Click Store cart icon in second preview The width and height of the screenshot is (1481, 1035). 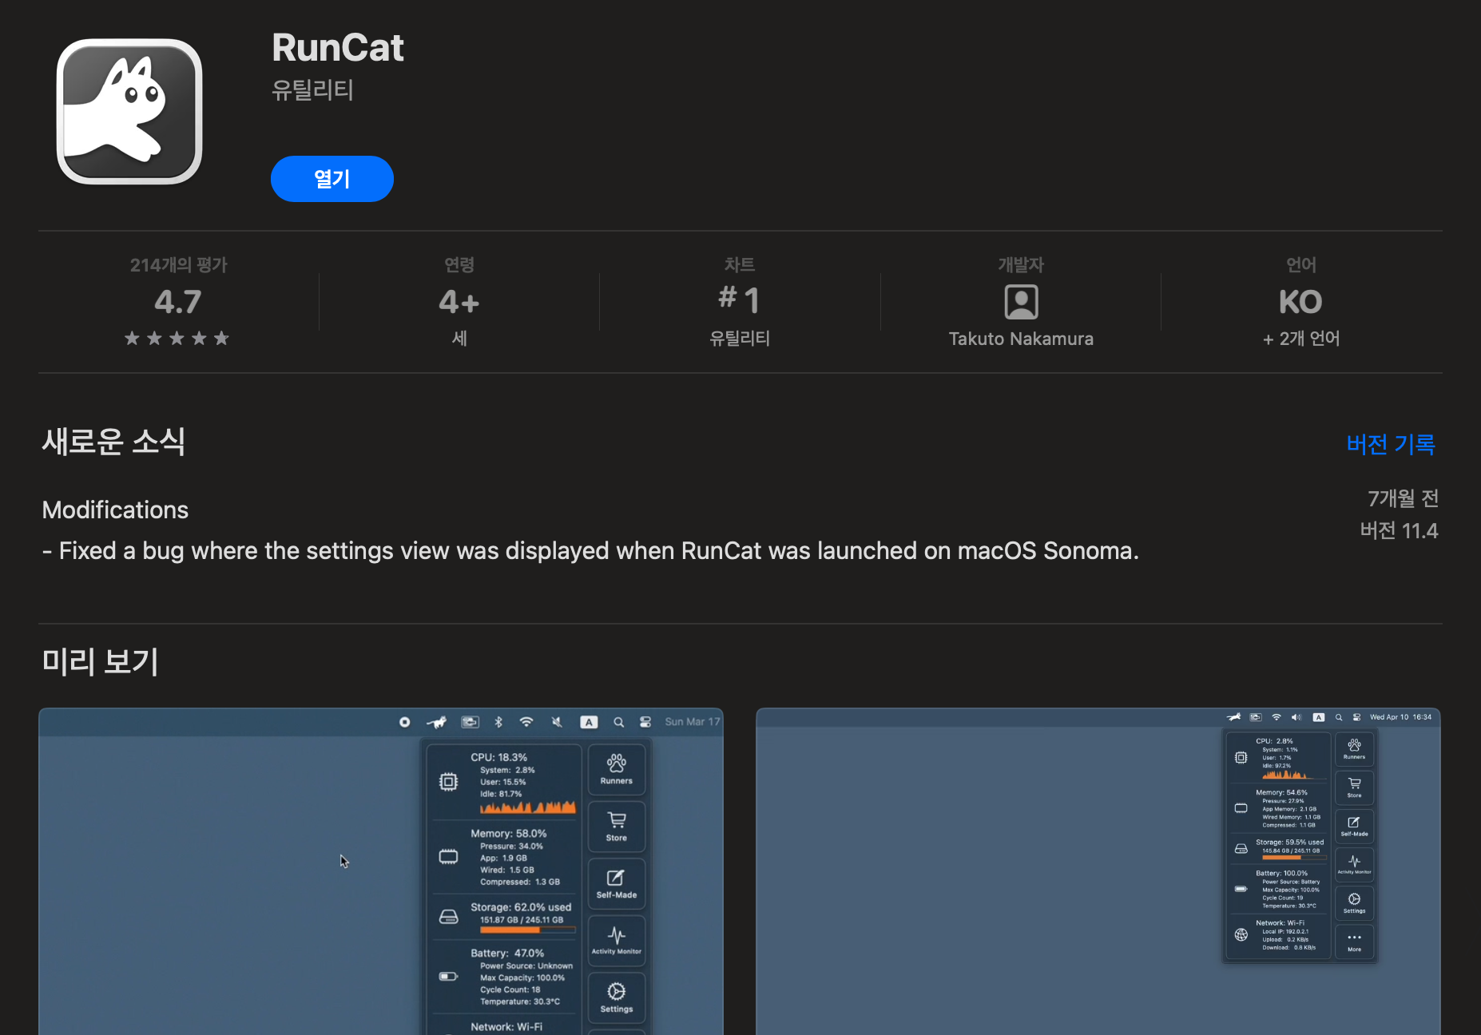(1354, 783)
